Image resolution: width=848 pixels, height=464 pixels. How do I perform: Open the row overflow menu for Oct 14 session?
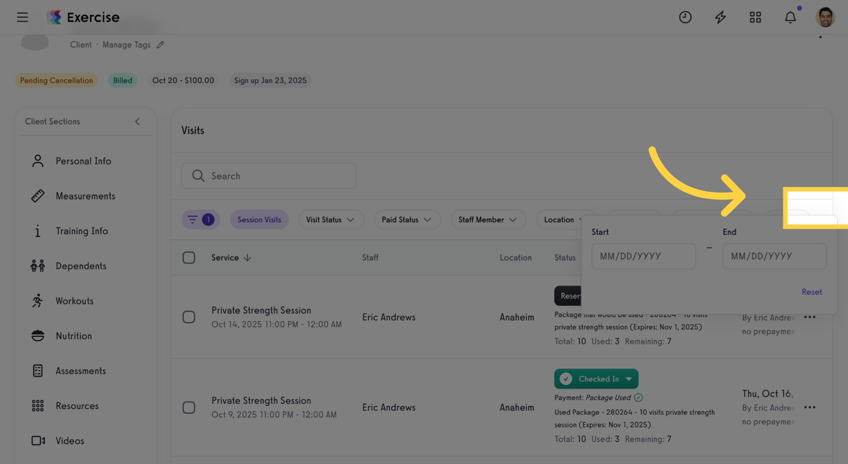click(x=810, y=317)
